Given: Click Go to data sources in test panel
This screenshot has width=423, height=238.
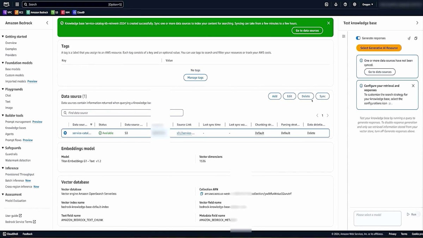Looking at the screenshot, I should coord(380,72).
